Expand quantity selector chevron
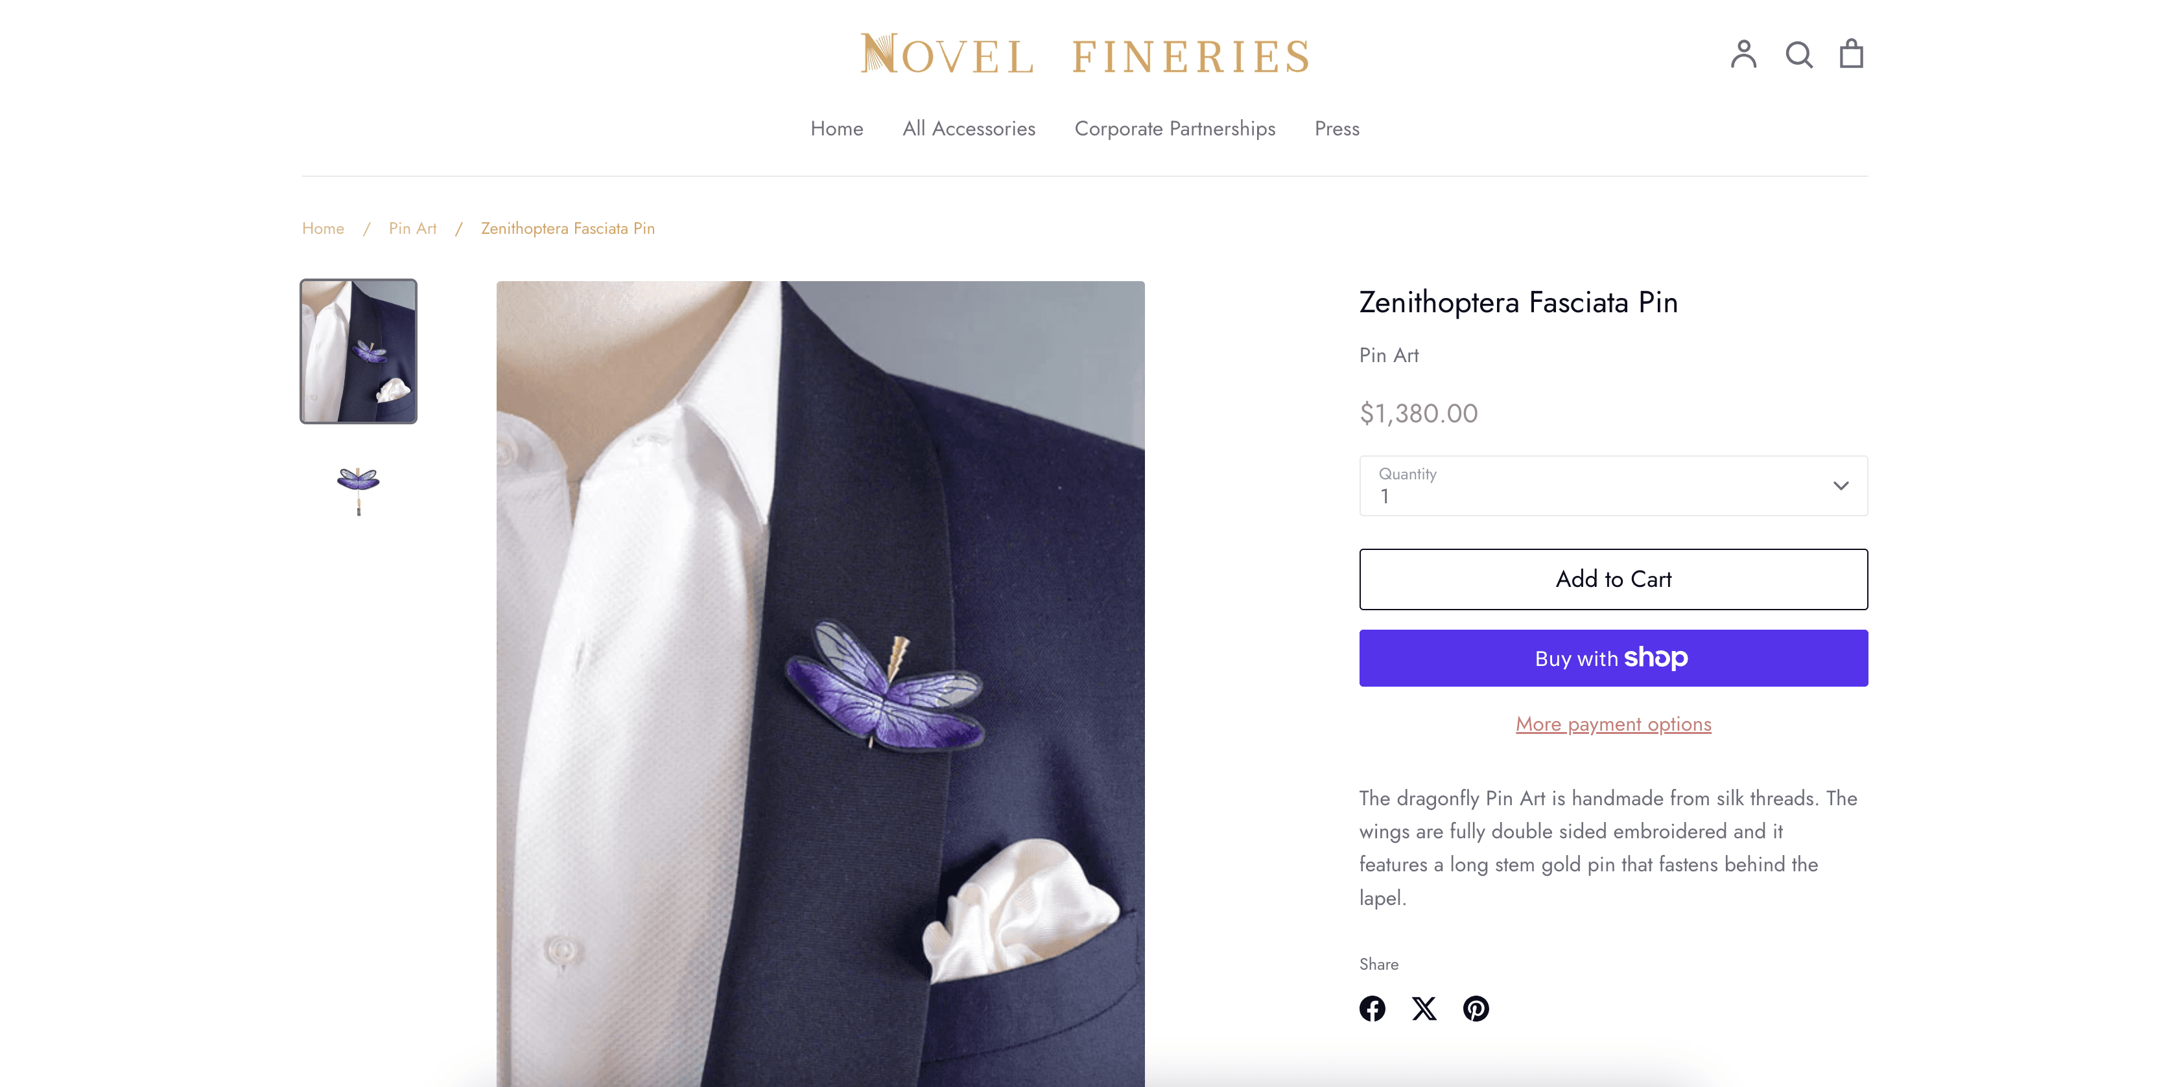The height and width of the screenshot is (1087, 2168). tap(1841, 485)
